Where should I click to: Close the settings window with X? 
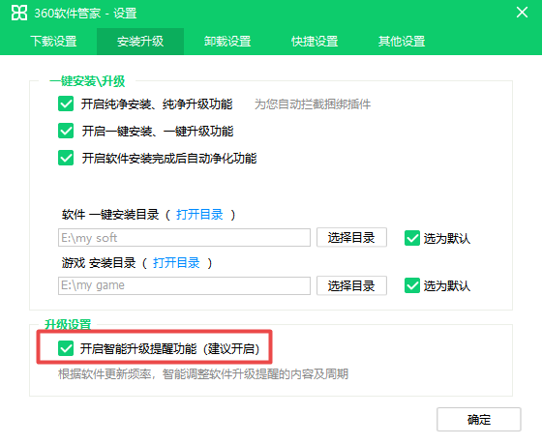click(522, 13)
